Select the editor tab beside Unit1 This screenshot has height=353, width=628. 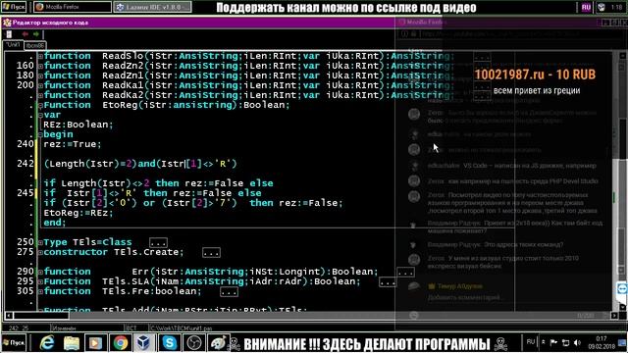pyautogui.click(x=35, y=46)
